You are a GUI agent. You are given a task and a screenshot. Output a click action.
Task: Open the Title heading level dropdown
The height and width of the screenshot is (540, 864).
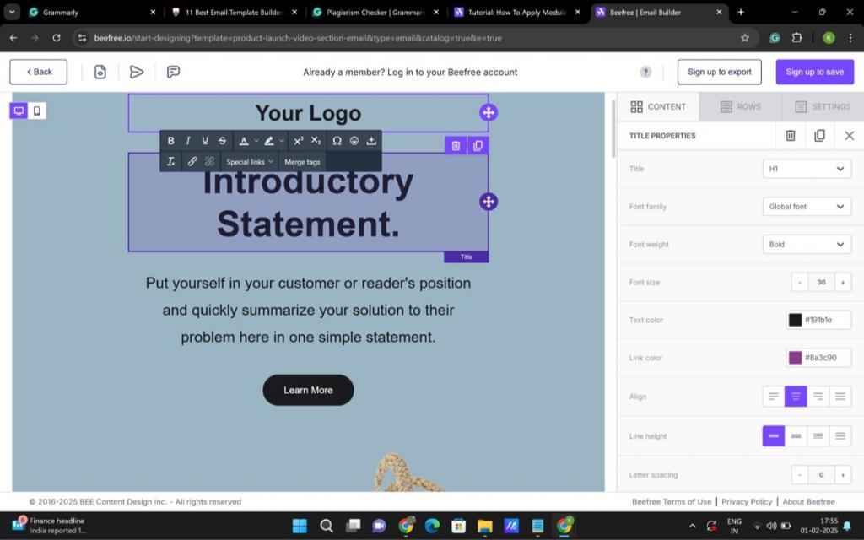[806, 169]
